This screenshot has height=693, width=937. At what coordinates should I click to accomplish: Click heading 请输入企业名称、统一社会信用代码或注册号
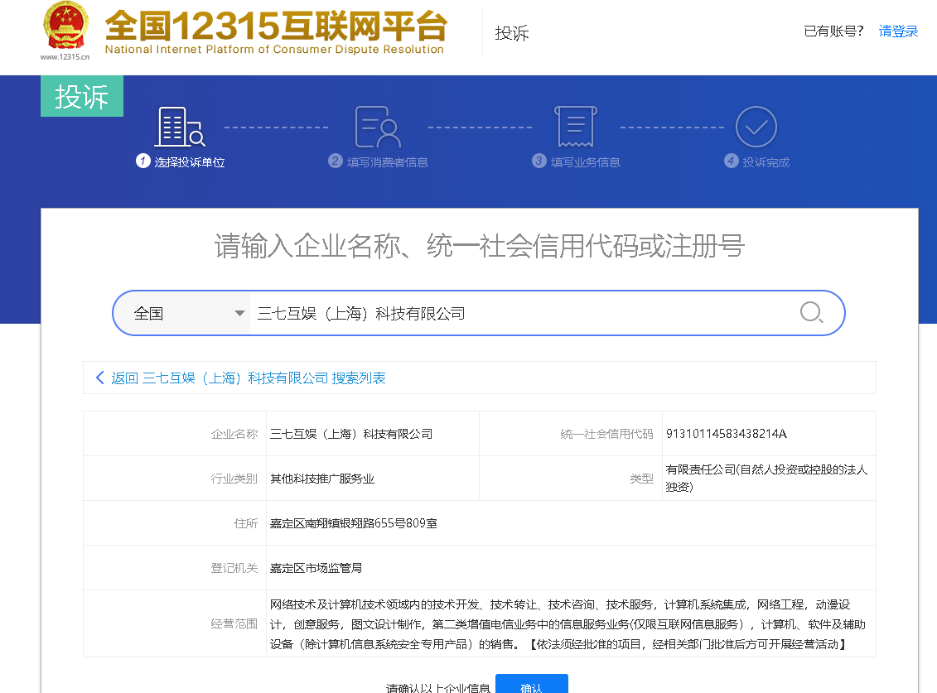(x=479, y=246)
